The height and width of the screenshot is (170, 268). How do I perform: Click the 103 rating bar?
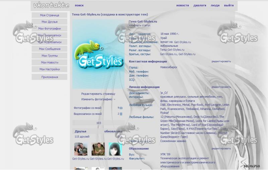pos(98,123)
